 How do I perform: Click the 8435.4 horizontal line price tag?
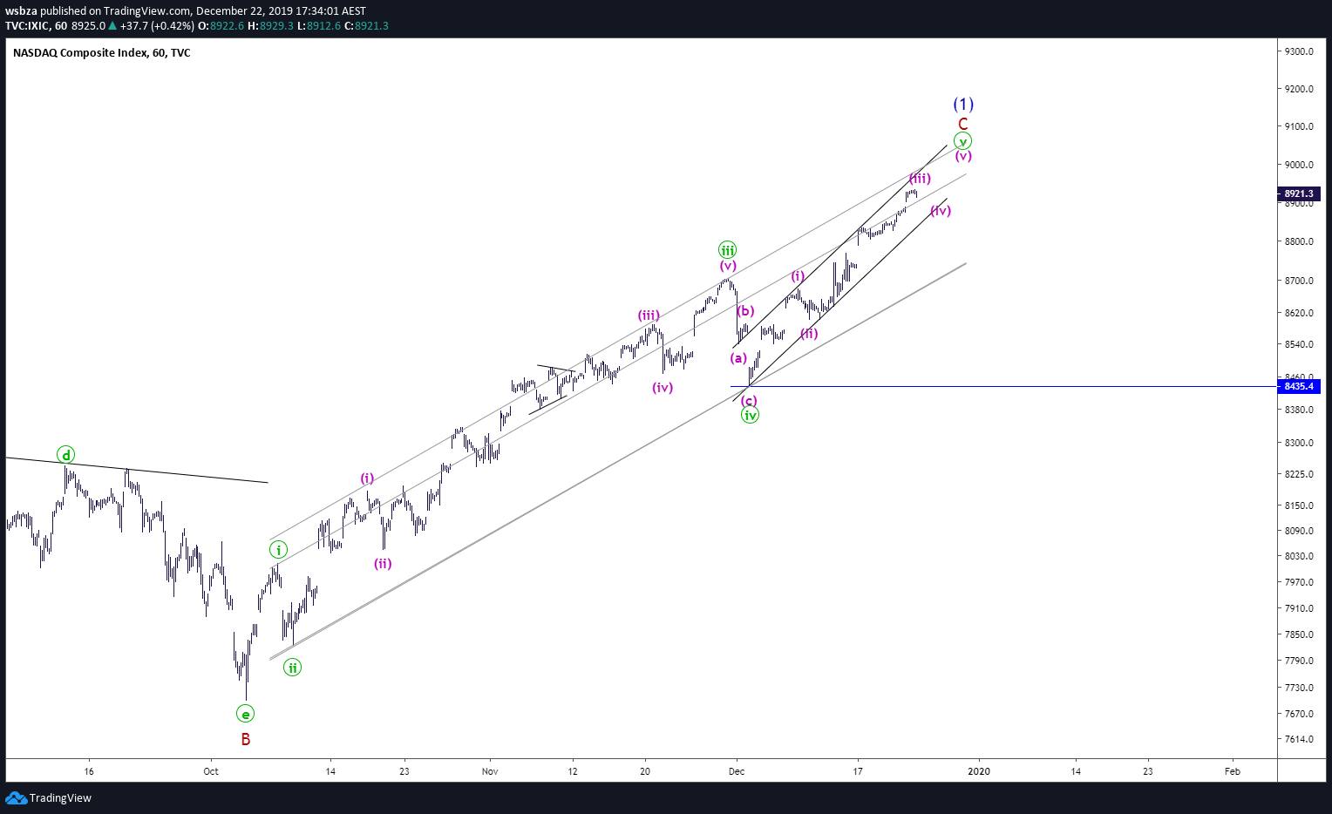point(1299,386)
